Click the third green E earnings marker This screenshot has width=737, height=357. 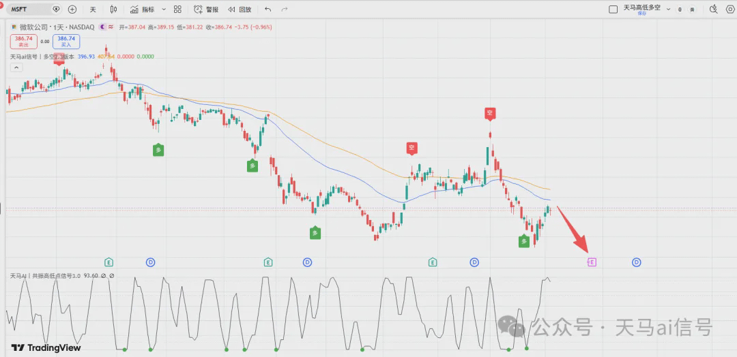[x=433, y=262]
